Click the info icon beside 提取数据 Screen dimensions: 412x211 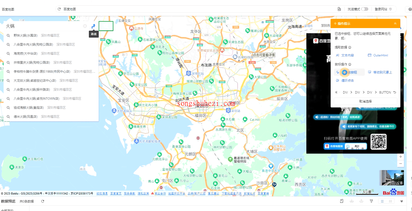(x=350, y=47)
